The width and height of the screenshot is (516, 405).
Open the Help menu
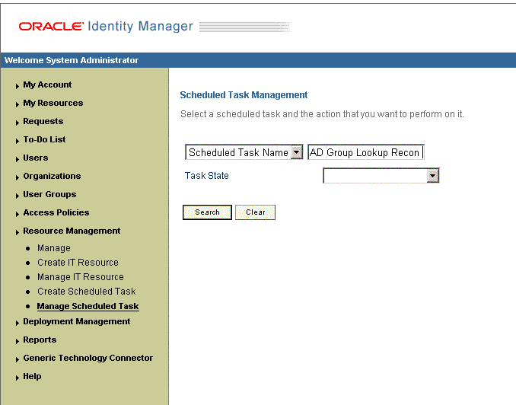32,376
